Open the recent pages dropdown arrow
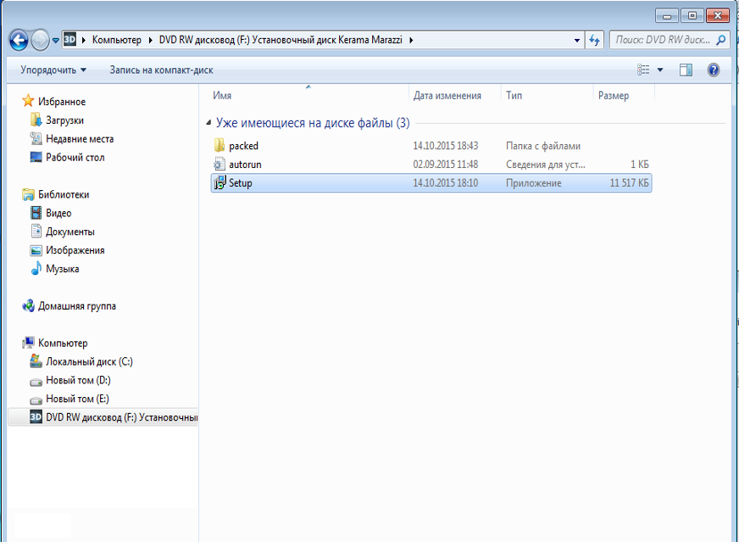 pos(56,40)
